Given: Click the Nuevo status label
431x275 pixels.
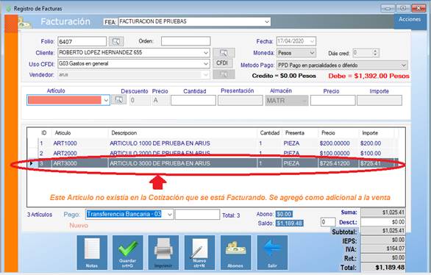Looking at the screenshot, I should [79, 226].
